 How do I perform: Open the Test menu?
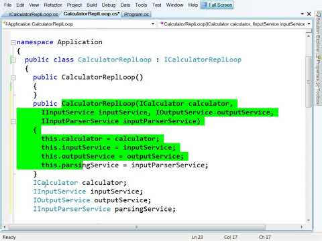tap(157, 5)
